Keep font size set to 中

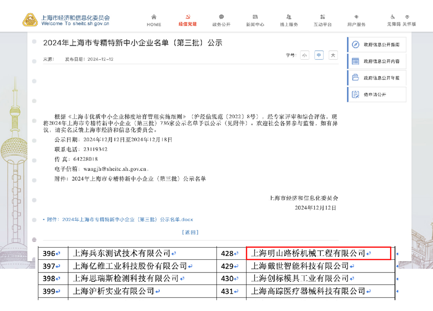coord(318,55)
